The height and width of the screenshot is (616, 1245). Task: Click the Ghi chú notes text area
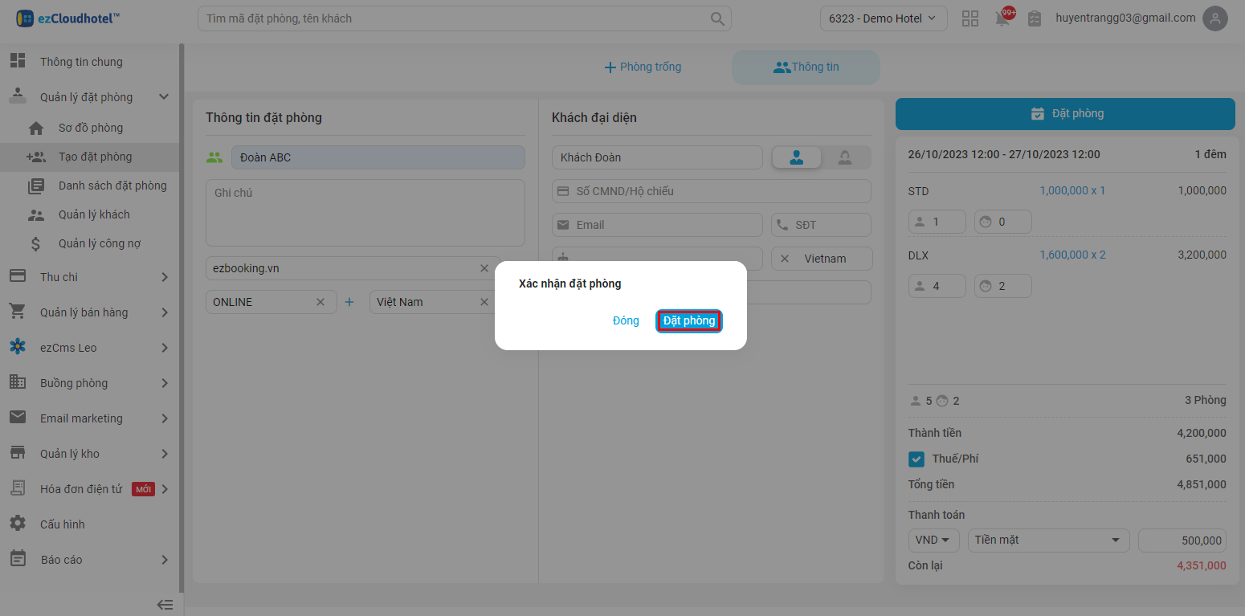[x=365, y=212]
